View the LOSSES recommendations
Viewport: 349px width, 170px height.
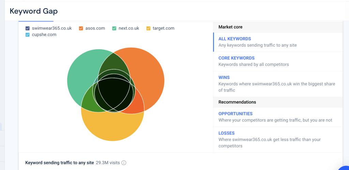point(226,133)
